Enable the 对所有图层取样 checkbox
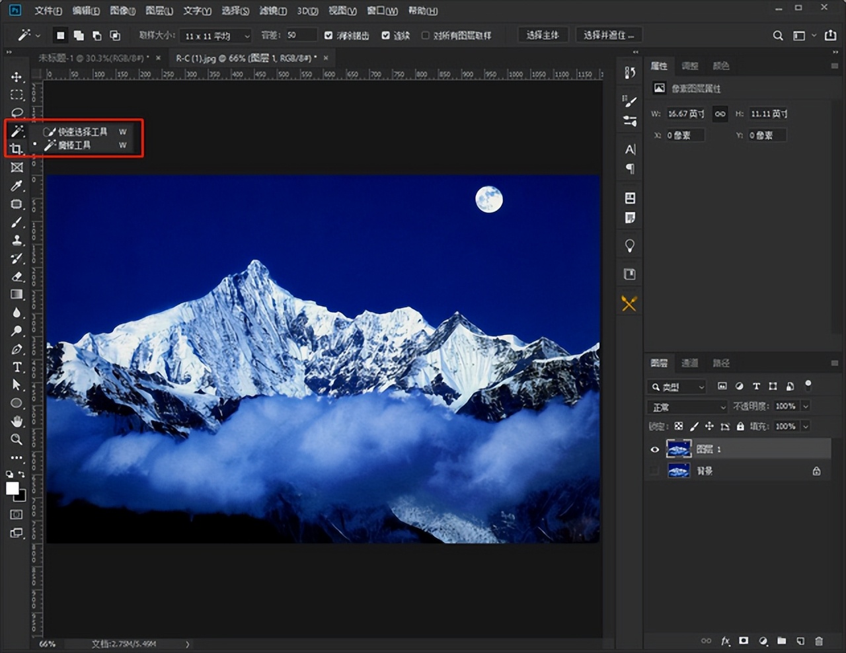The width and height of the screenshot is (846, 653). click(425, 35)
